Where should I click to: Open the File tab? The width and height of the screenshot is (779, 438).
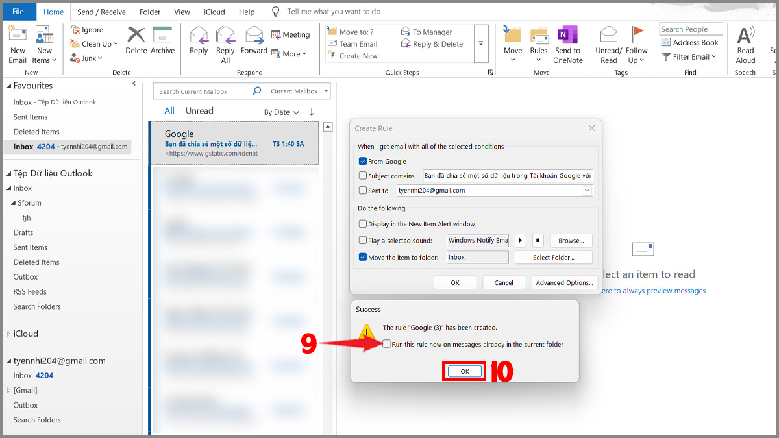(18, 12)
